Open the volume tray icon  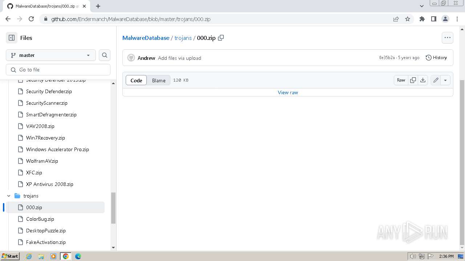(x=413, y=256)
